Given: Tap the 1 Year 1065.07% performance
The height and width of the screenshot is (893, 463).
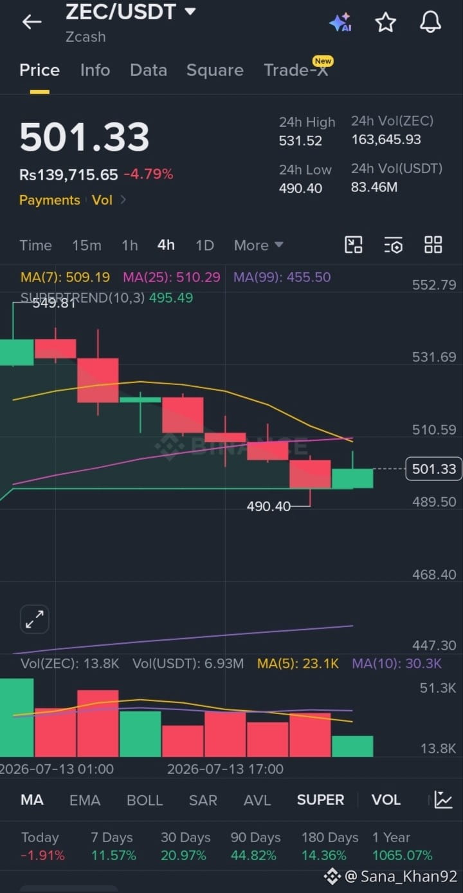Looking at the screenshot, I should pos(403,847).
